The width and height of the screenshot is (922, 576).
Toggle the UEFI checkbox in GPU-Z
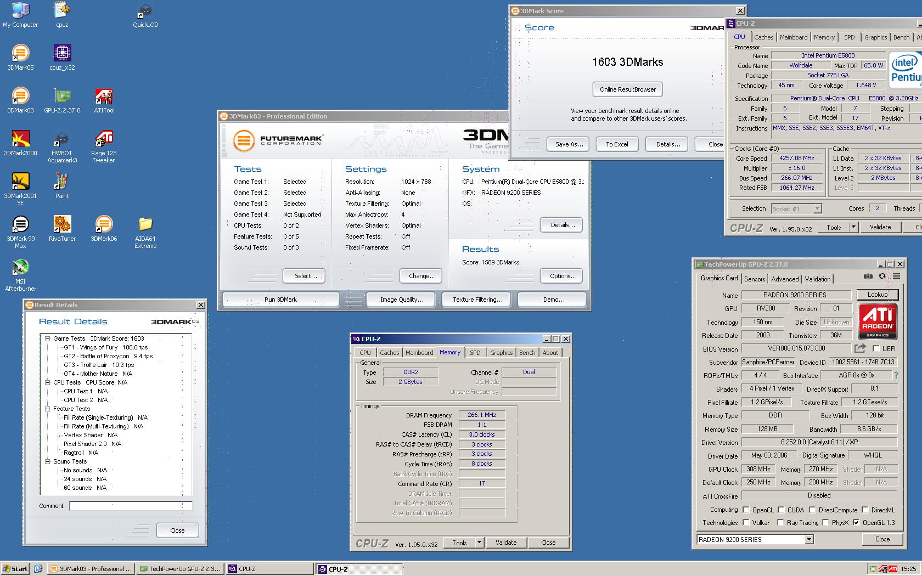pos(876,348)
